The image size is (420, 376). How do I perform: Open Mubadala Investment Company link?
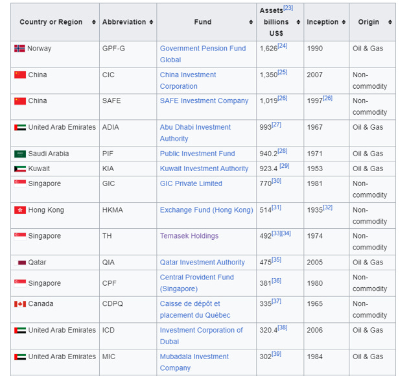coord(194,362)
